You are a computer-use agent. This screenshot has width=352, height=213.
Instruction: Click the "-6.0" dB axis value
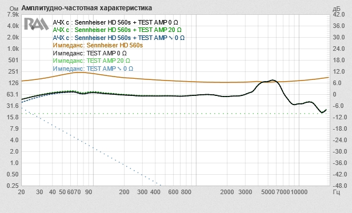(339, 106)
